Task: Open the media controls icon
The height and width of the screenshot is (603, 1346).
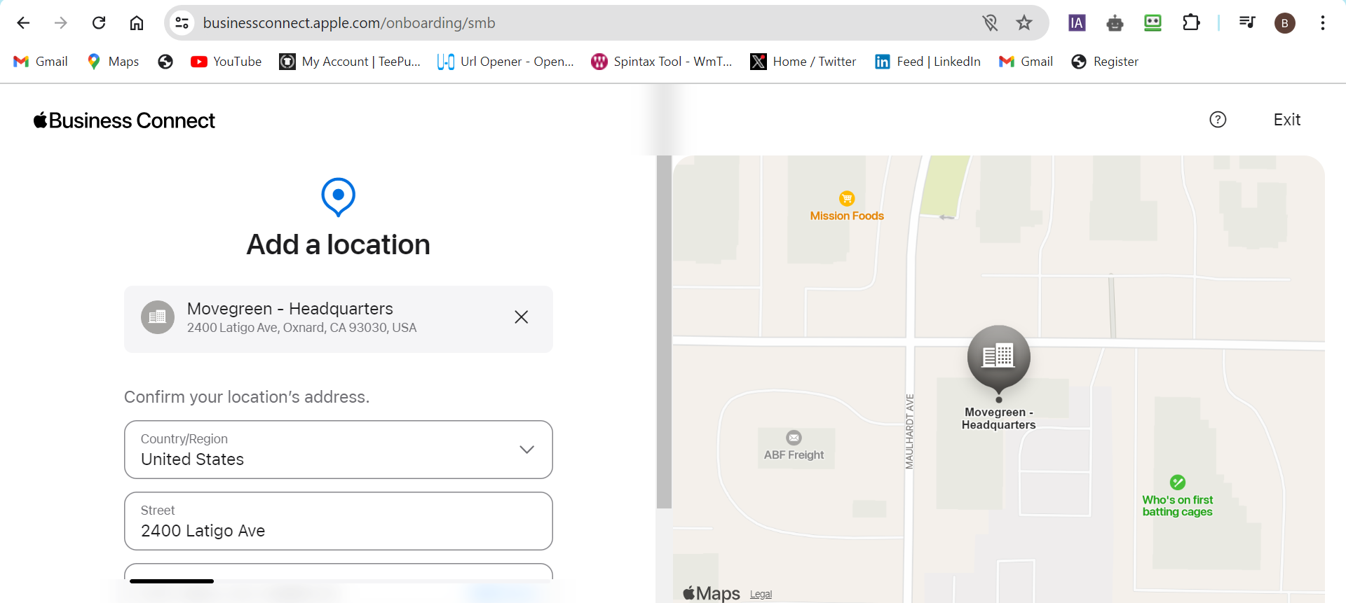Action: click(x=1246, y=23)
